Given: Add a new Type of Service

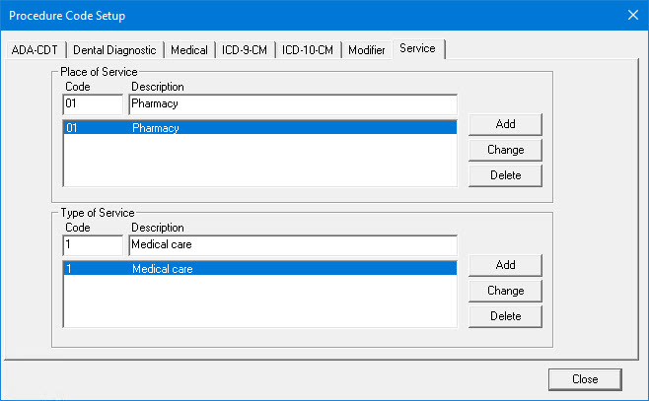Looking at the screenshot, I should (x=505, y=265).
